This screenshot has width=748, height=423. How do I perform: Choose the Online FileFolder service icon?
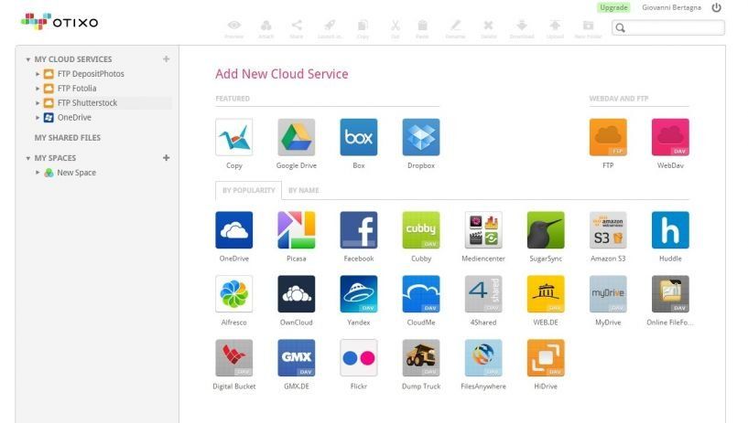670,293
